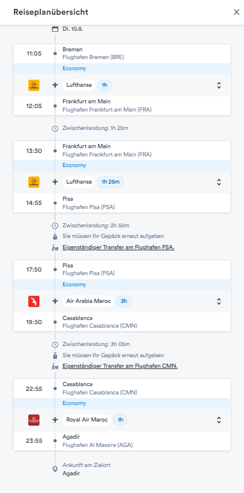
Task: Close the Reiseplanübersicht panel
Action: (236, 12)
